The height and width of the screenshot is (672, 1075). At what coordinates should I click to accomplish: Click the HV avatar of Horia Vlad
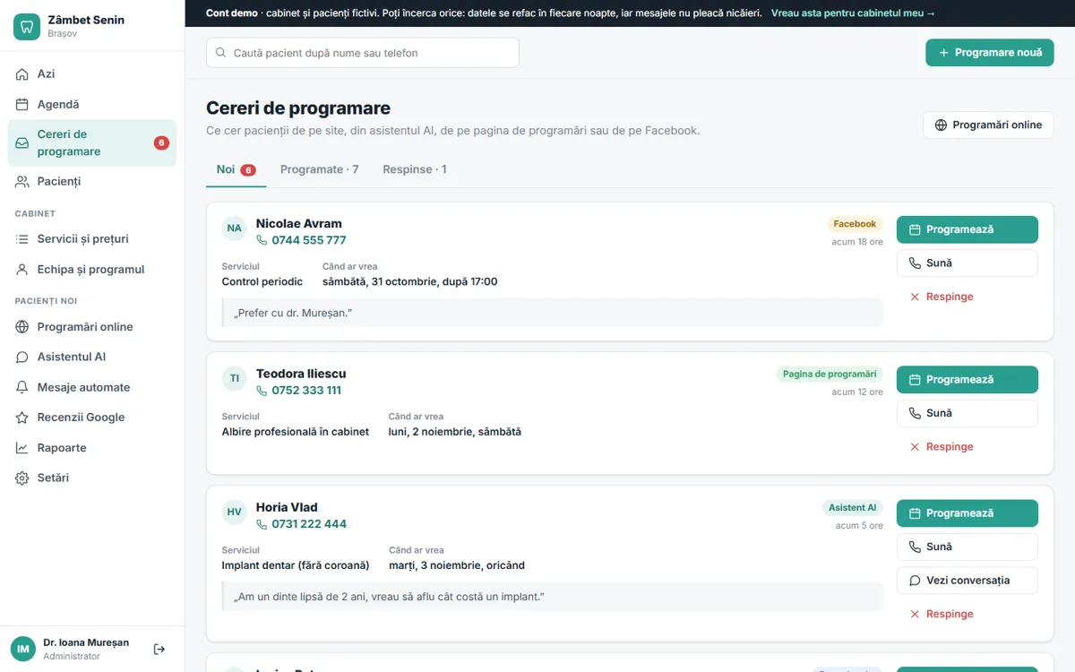(235, 513)
